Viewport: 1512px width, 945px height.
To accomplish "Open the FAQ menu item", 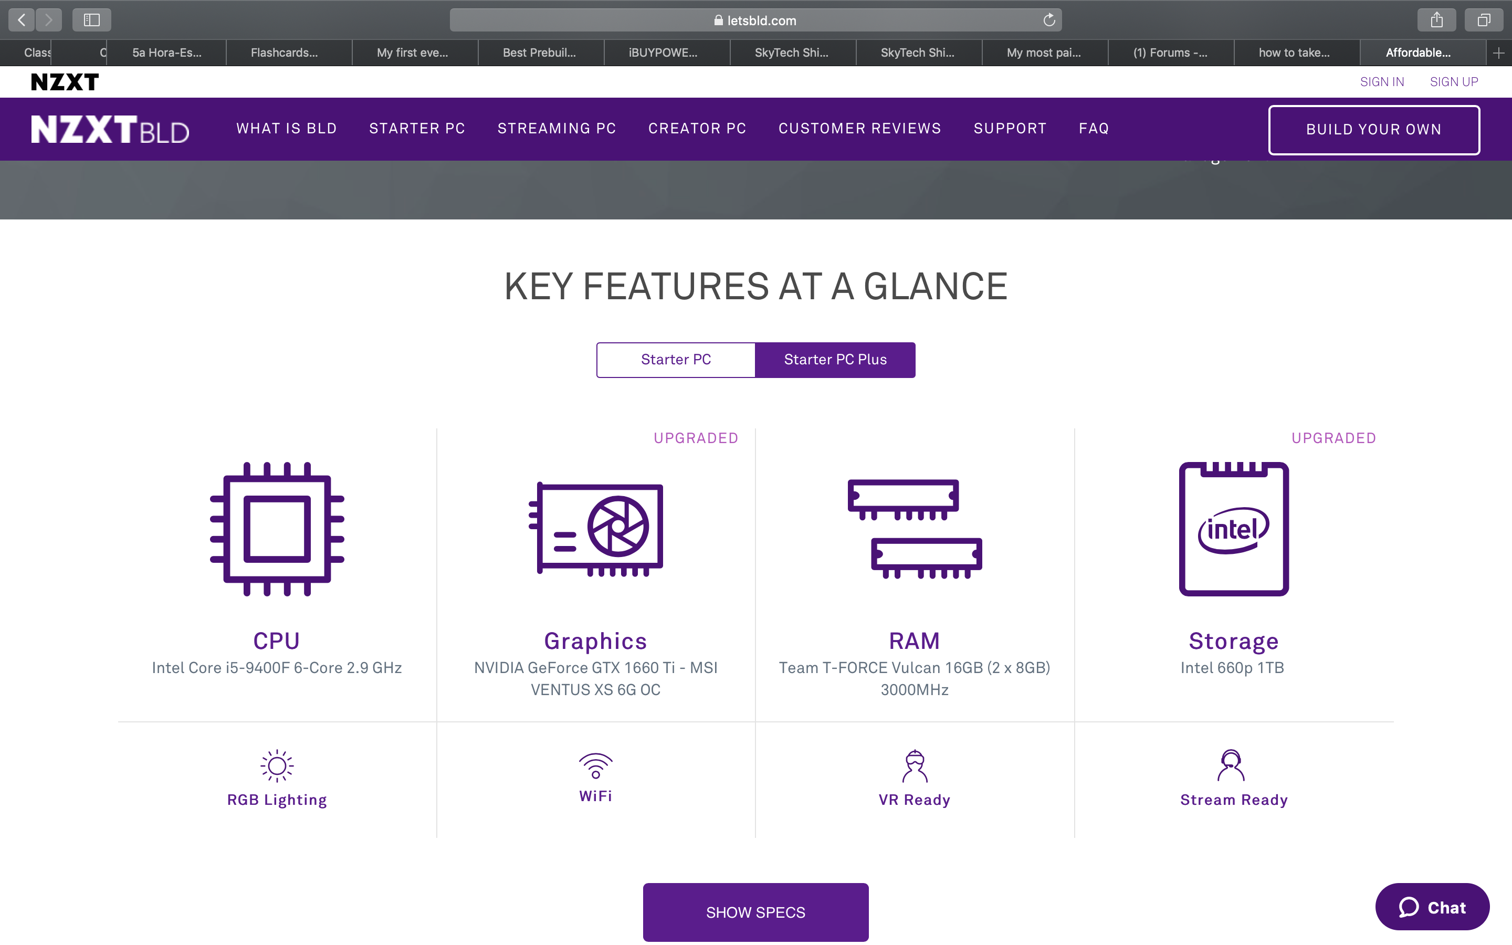I will coord(1094,129).
